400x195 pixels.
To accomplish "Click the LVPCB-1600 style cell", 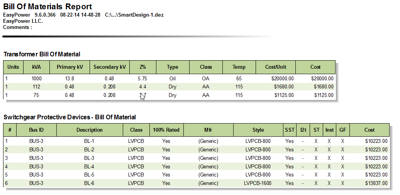I will click(x=258, y=183).
